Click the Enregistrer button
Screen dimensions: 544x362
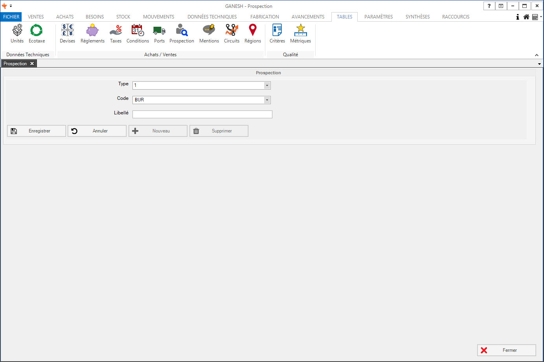37,131
